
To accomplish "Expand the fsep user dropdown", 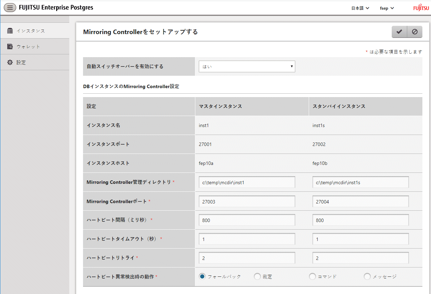I will click(387, 8).
